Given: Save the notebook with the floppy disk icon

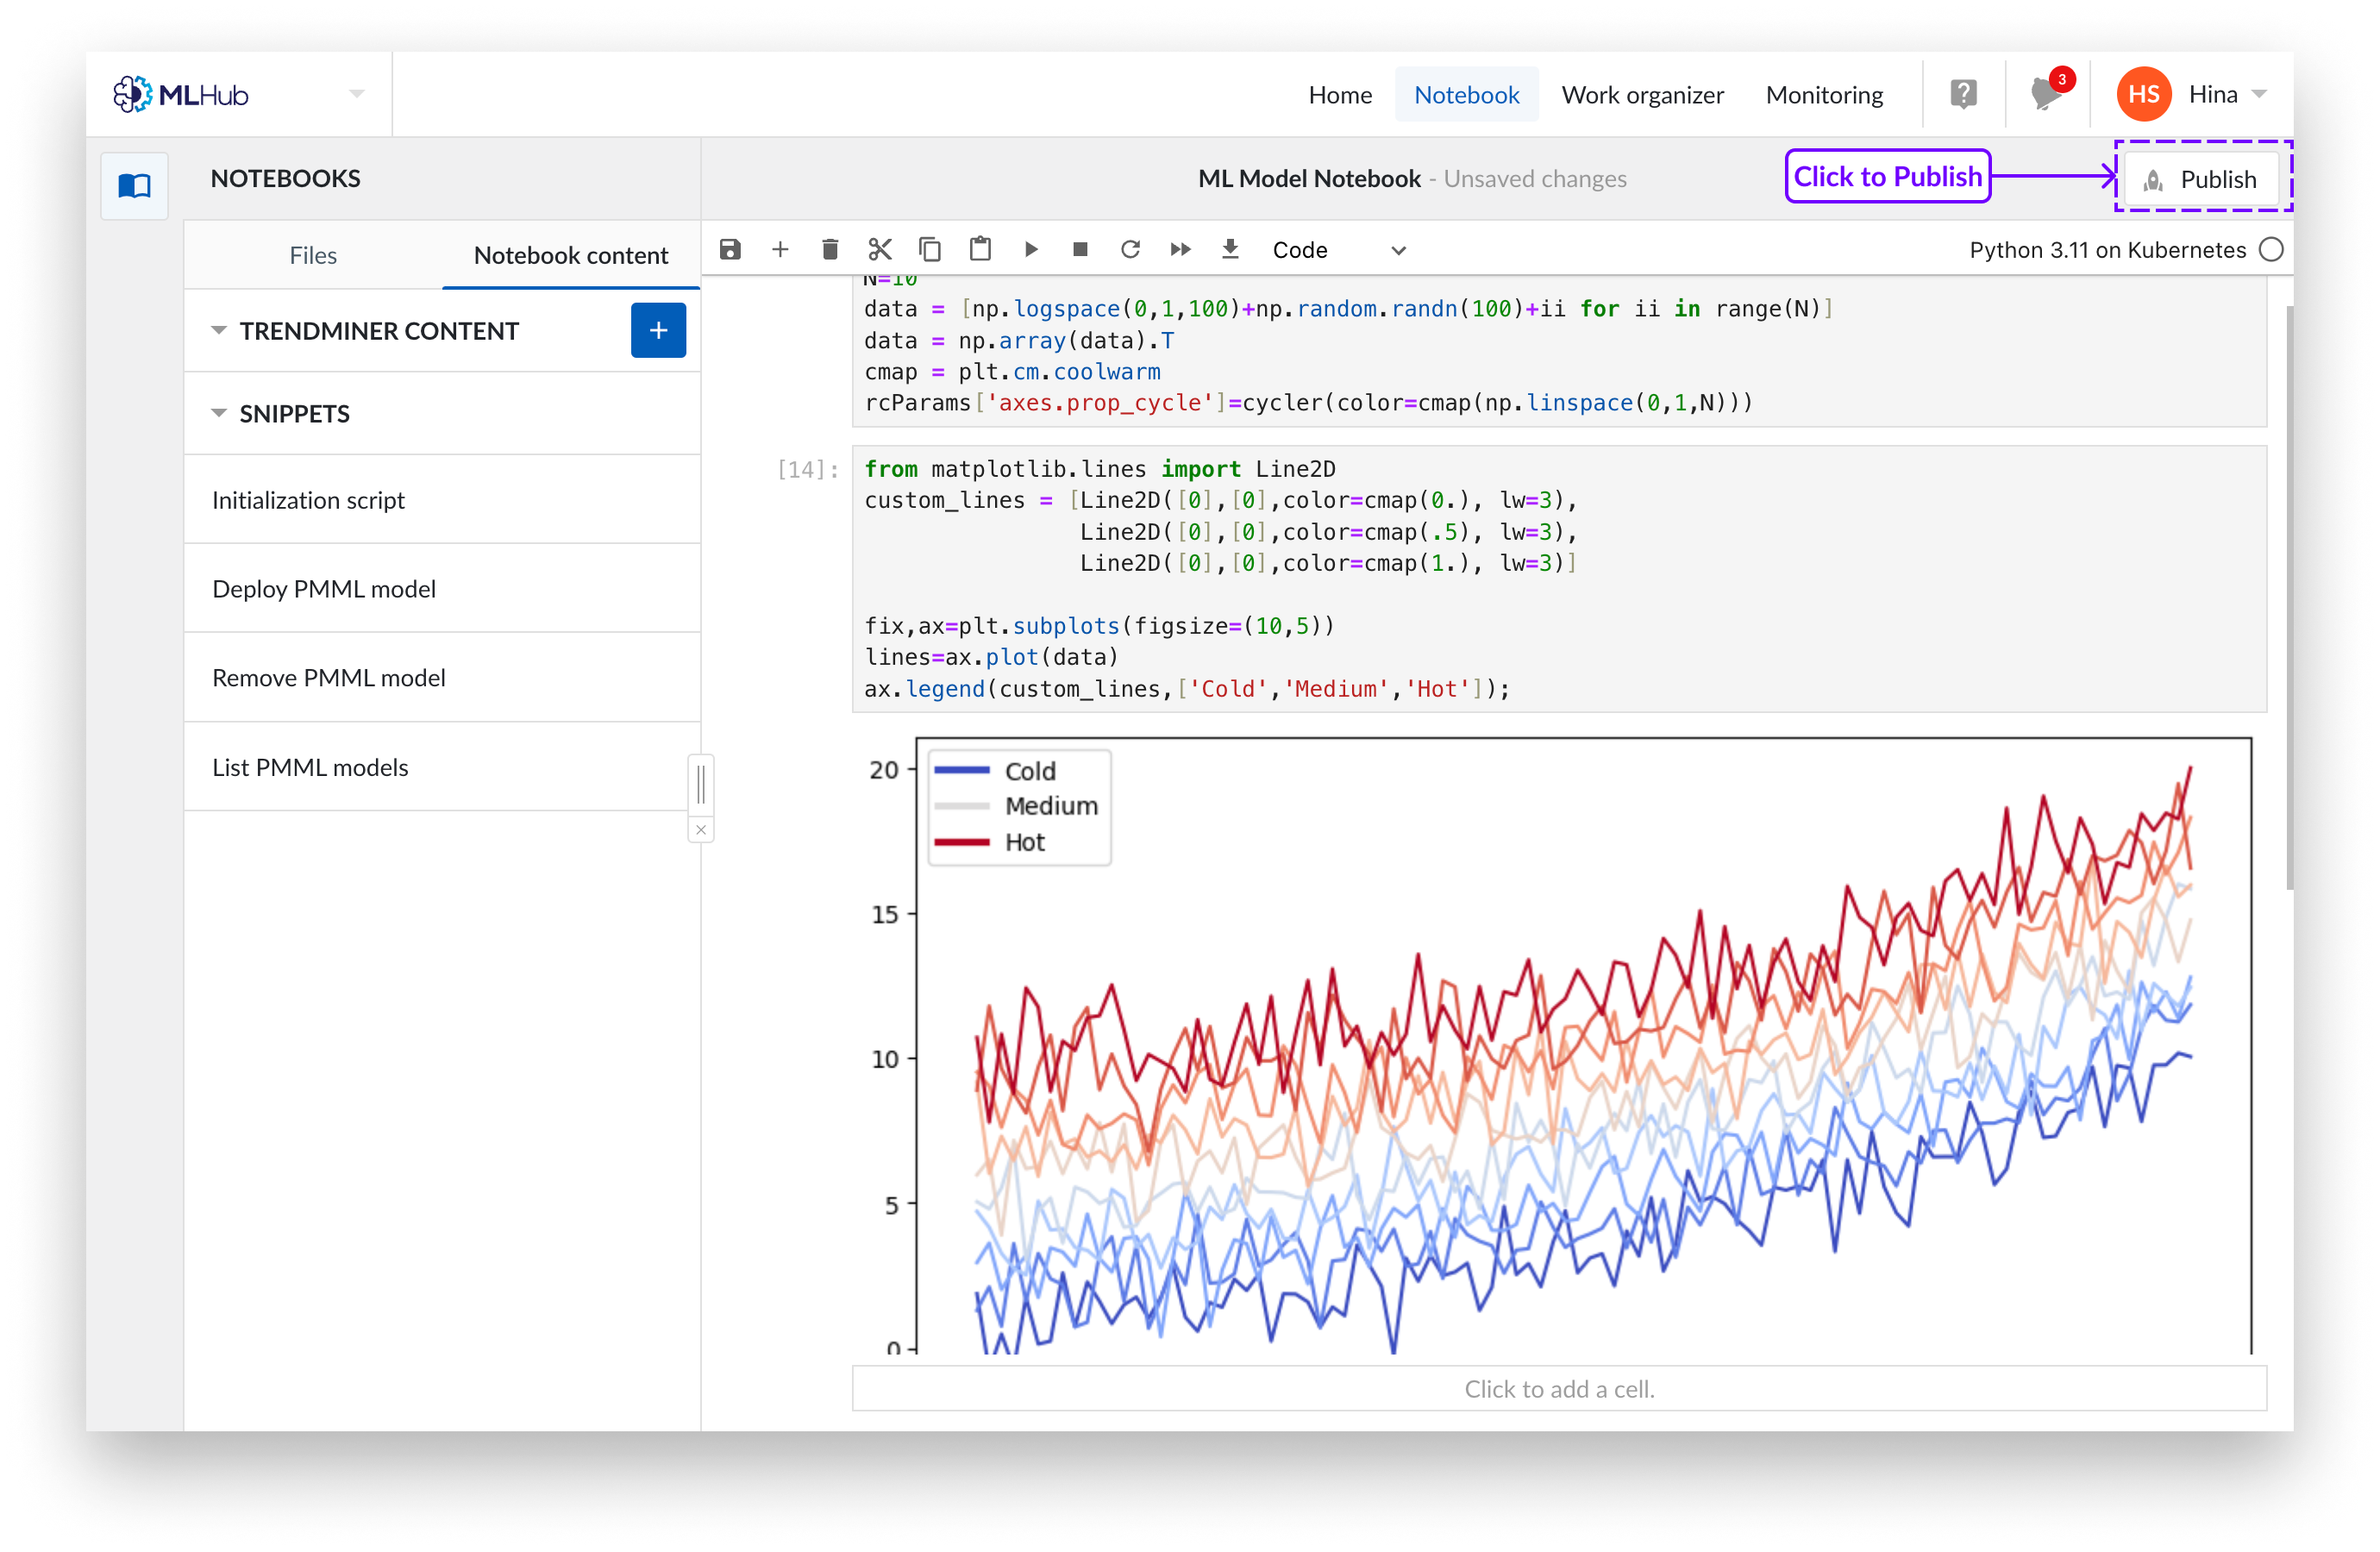Looking at the screenshot, I should click(x=730, y=249).
